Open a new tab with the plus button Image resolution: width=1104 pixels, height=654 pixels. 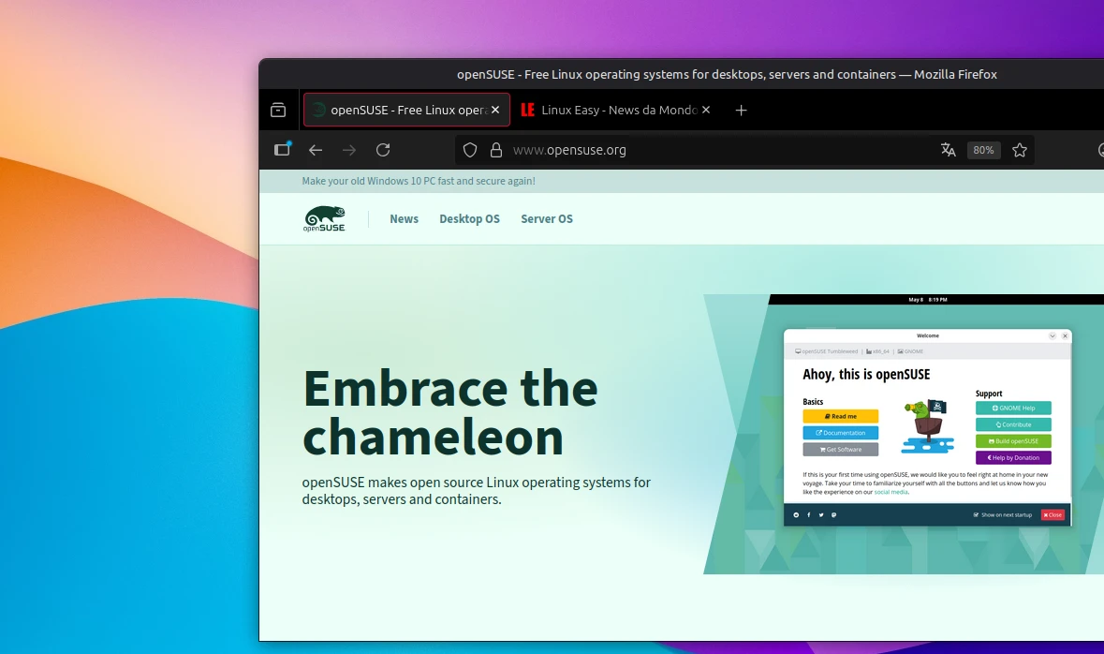click(x=741, y=110)
